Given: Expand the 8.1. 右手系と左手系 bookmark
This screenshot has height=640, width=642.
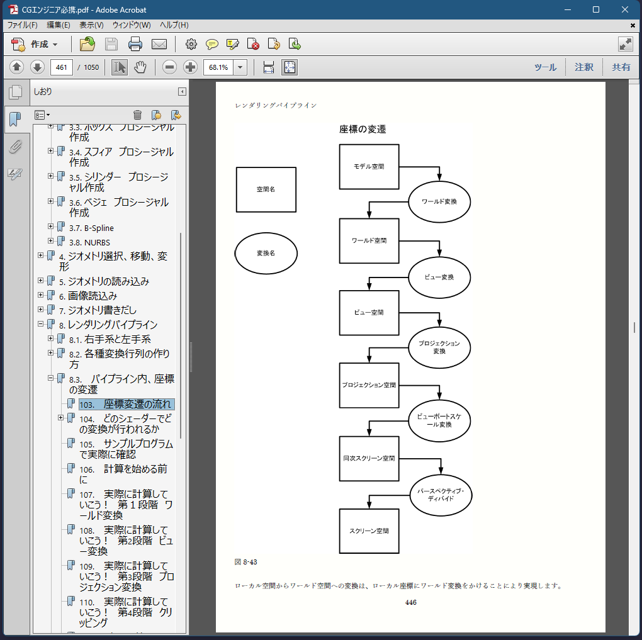Looking at the screenshot, I should point(51,339).
